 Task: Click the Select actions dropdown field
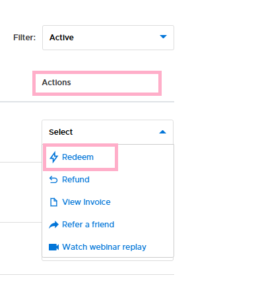[x=108, y=132]
